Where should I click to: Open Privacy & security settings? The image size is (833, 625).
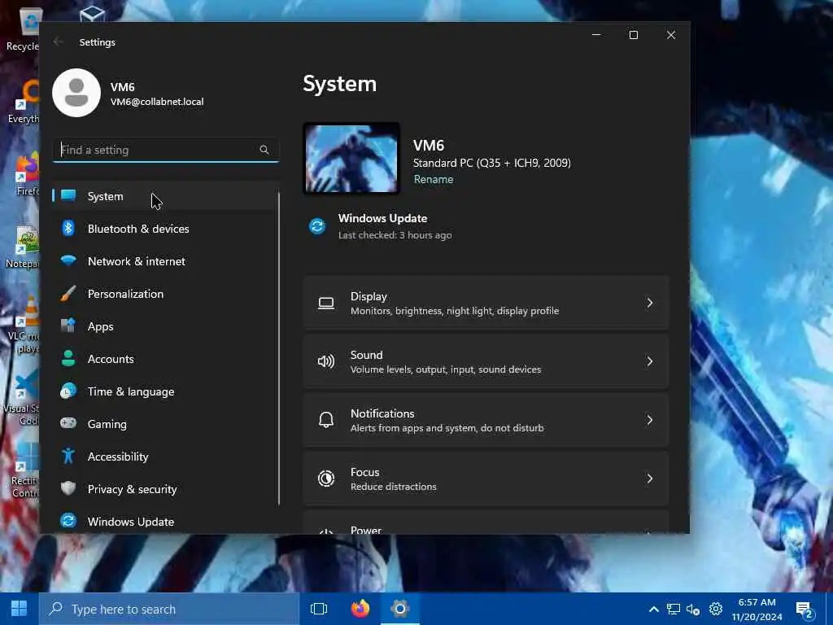(x=165, y=489)
